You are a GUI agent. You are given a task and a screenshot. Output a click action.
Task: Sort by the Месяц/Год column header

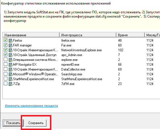pyautogui.click(x=152, y=35)
